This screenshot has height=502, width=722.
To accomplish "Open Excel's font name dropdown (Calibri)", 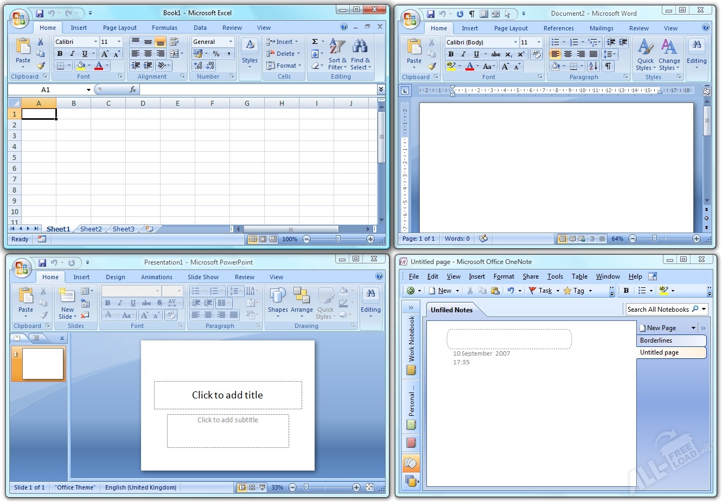I will [95, 42].
